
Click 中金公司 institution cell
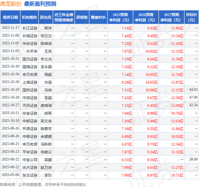30,160
